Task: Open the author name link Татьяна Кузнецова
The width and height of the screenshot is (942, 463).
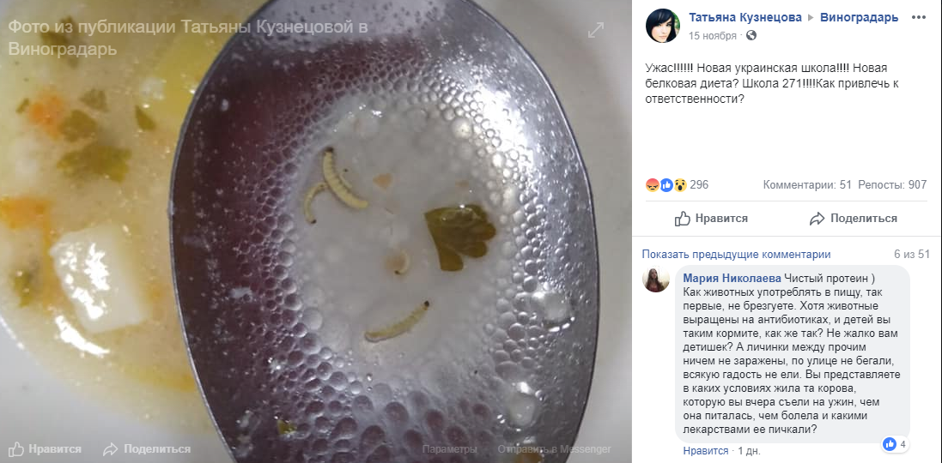Action: [x=745, y=17]
